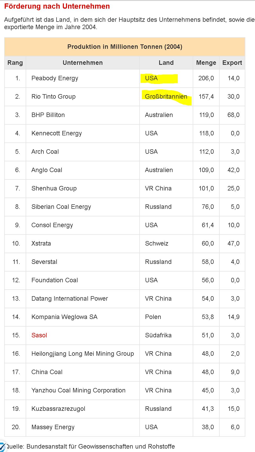Click the table title Produktion in Millionen Tonnen
This screenshot has height=452, width=255.
(125, 47)
